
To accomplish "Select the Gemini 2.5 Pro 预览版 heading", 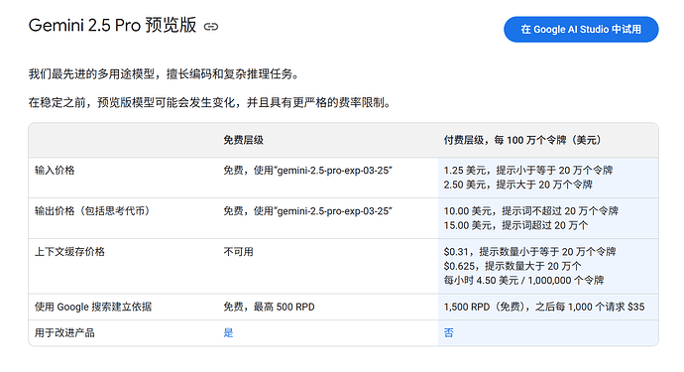I will tap(112, 26).
